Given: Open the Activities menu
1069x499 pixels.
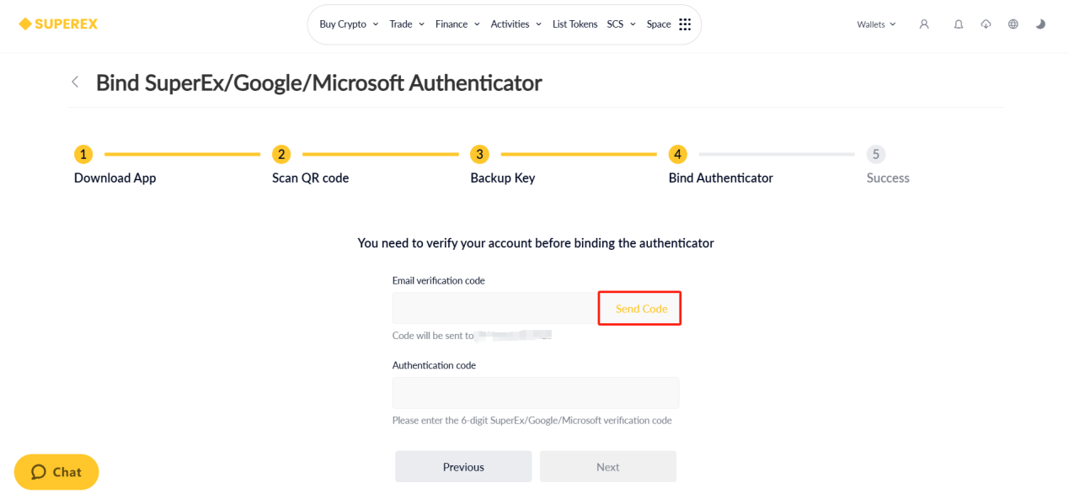Looking at the screenshot, I should pyautogui.click(x=516, y=24).
